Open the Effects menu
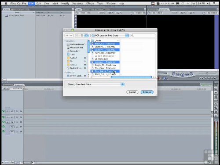This screenshot has width=220, height=165. pos(90,3)
